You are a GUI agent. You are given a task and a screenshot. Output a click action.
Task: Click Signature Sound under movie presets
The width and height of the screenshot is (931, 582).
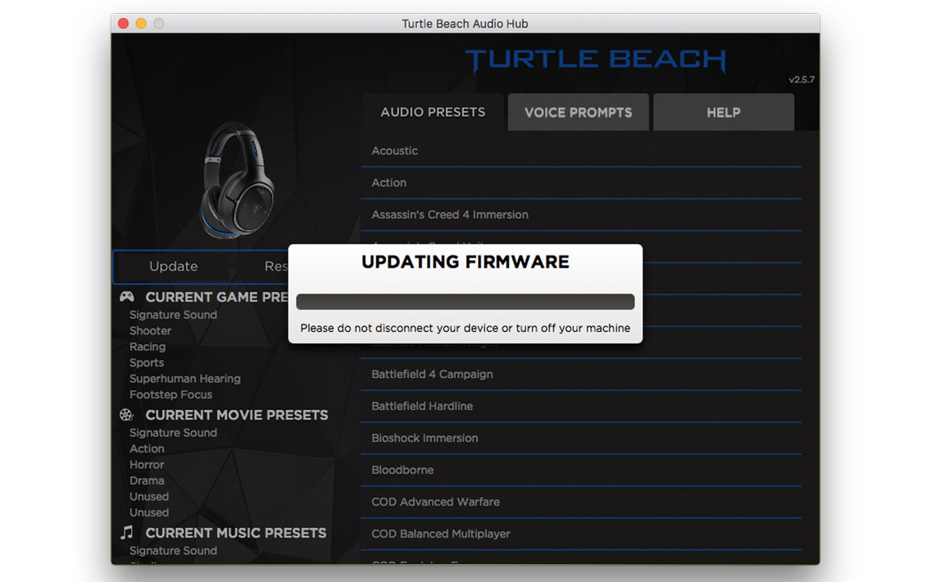click(x=173, y=433)
